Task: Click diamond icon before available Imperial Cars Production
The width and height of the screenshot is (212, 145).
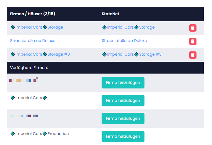Action: point(12,134)
